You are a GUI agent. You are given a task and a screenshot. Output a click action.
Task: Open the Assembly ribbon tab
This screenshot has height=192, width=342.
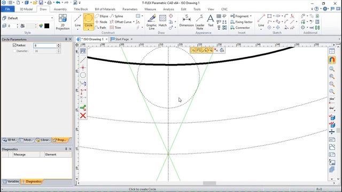[x=60, y=9]
